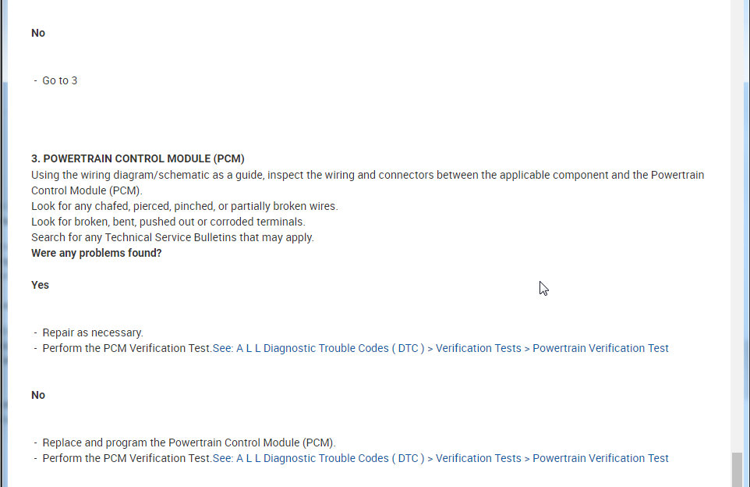Image resolution: width=750 pixels, height=487 pixels.
Task: Click the '3. POWERTRAIN CONTROL MODULE (PCM)' heading
Action: 138,158
